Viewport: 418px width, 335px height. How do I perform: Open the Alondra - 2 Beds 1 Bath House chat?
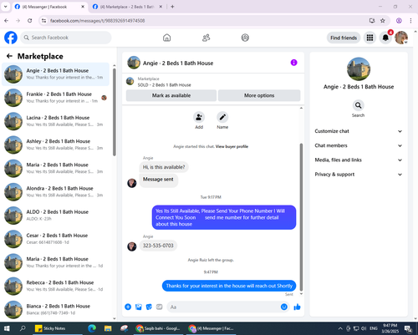[55, 192]
